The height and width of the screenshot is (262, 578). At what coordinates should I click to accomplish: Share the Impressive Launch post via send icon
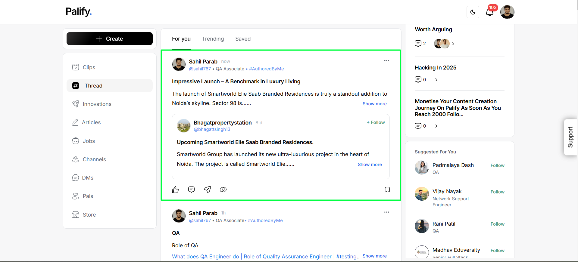[x=207, y=190]
